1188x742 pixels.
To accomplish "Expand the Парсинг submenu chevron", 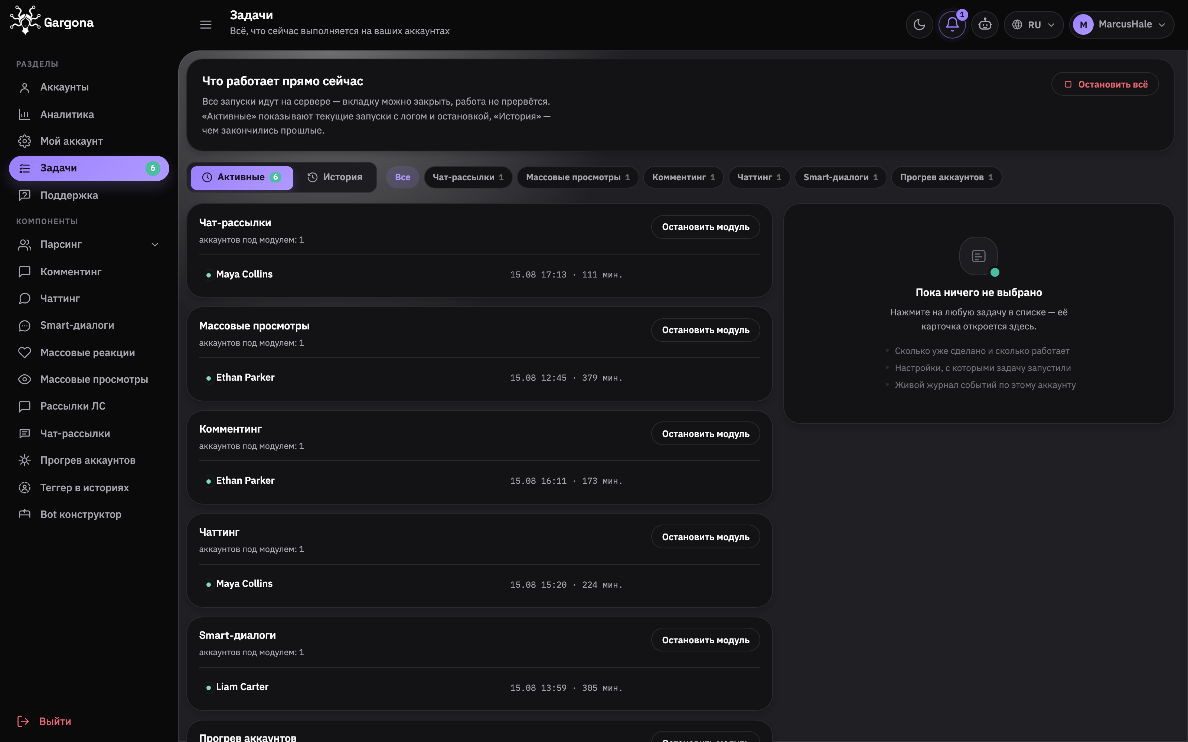I will click(155, 244).
